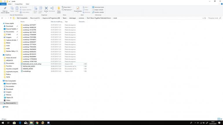Open the Arquivo menu tab
The height and width of the screenshot is (125, 223).
click(3, 4)
